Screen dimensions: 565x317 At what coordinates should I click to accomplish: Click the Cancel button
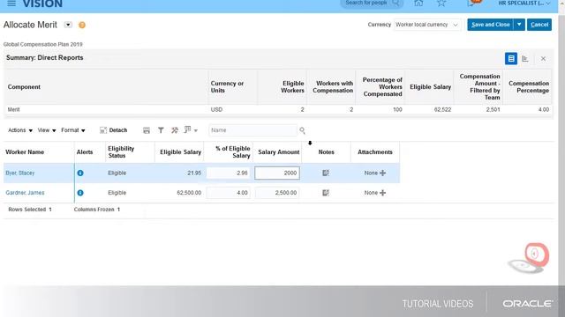click(x=539, y=25)
